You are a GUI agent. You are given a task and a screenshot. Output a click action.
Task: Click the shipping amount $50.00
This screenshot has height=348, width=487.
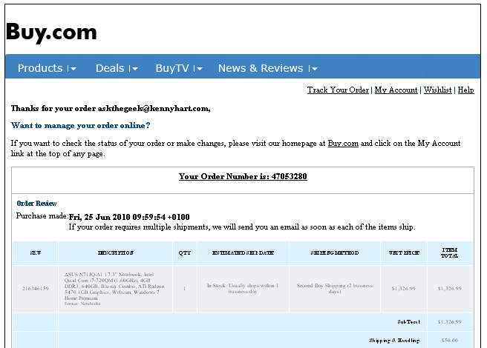click(450, 341)
